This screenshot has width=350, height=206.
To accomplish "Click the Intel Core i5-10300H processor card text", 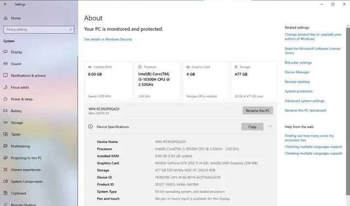I will 154,79.
